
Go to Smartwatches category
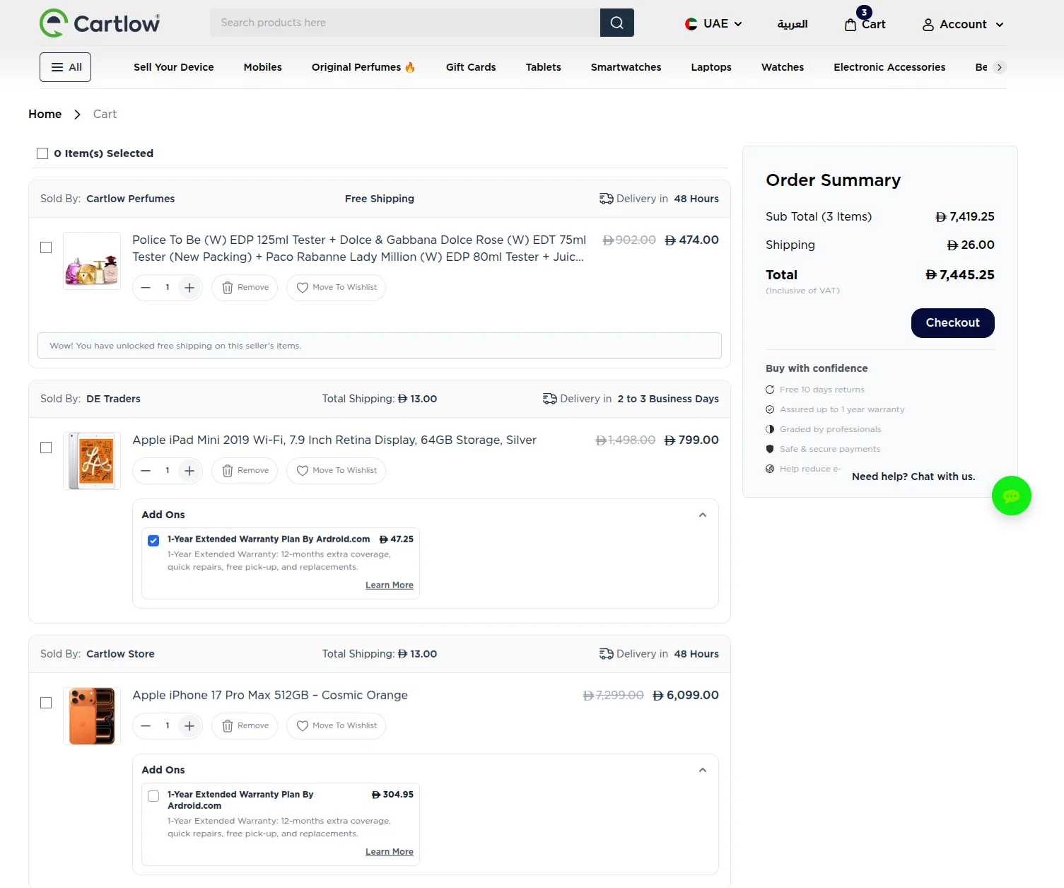626,67
